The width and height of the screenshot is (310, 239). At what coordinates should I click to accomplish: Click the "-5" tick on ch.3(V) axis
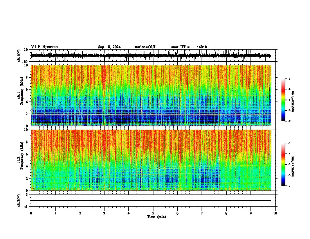[x=26, y=207]
